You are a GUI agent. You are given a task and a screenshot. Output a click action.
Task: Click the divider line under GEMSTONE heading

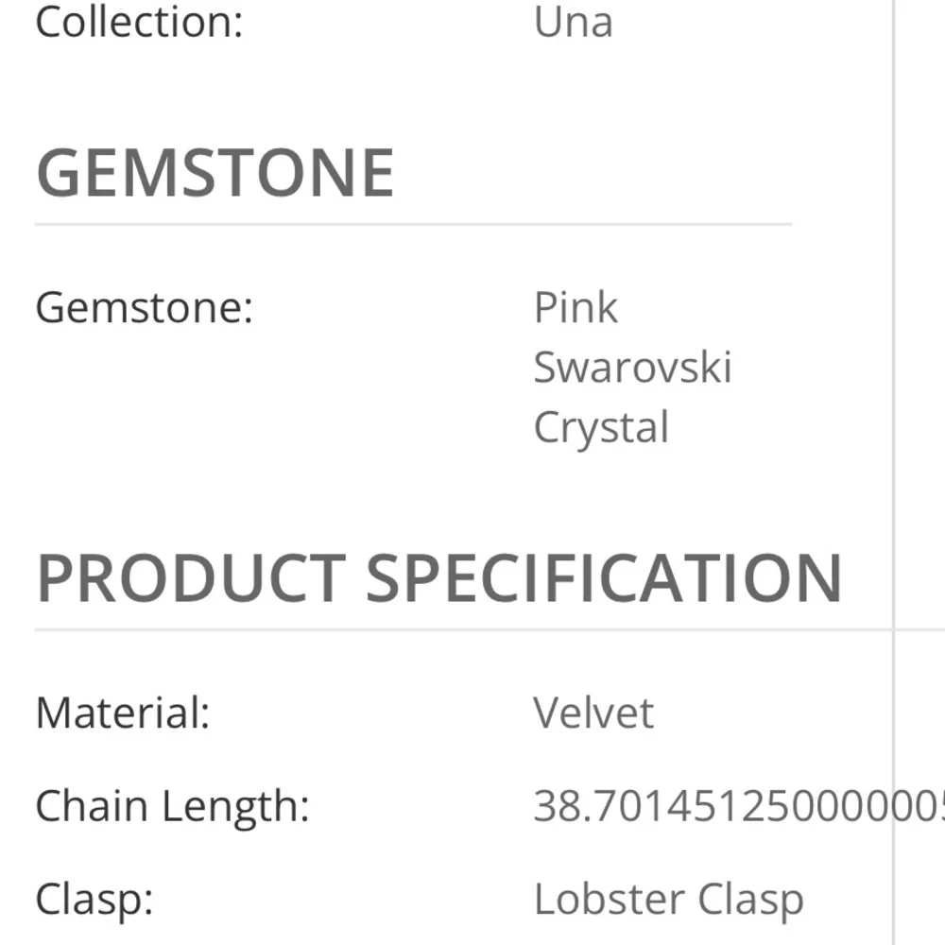pyautogui.click(x=413, y=225)
